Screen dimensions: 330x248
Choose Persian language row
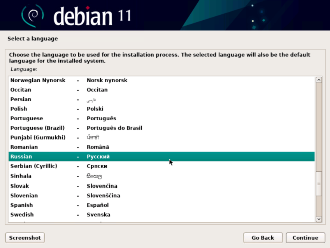161,99
